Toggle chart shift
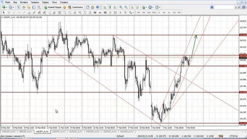Viewport: 247px width, 139px height. (137, 7)
